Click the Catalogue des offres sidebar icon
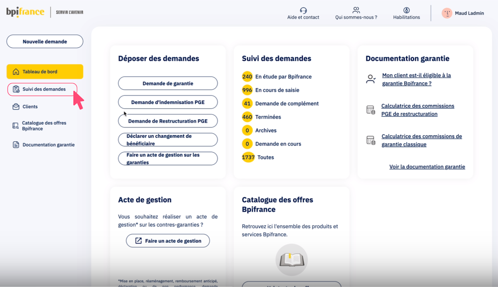 click(x=16, y=126)
